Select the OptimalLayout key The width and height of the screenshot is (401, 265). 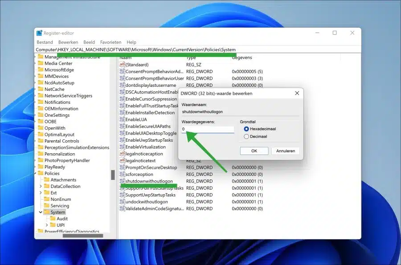[59, 135]
